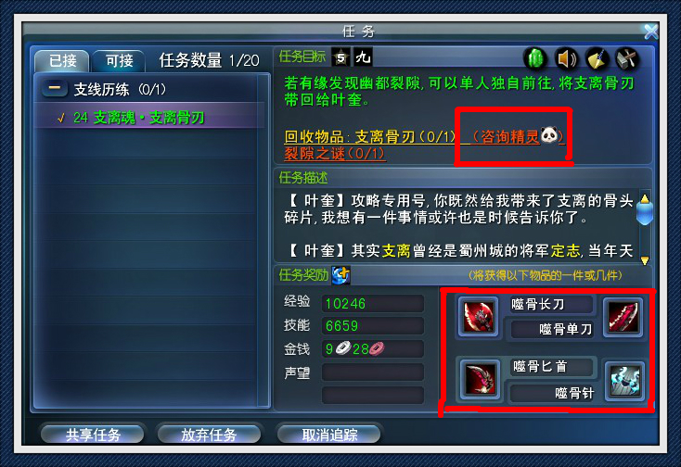Image resolution: width=681 pixels, height=467 pixels.
Task: Toggle the speaker sound icon
Action: coord(566,58)
